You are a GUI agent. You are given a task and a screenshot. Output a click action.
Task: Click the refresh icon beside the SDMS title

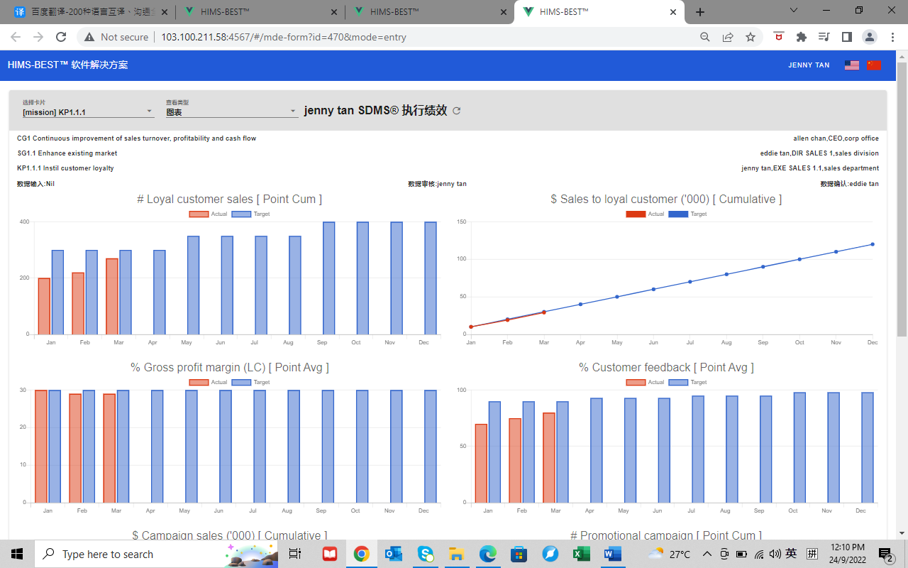457,111
